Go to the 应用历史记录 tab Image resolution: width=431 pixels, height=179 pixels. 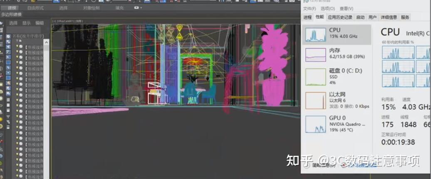pos(340,17)
